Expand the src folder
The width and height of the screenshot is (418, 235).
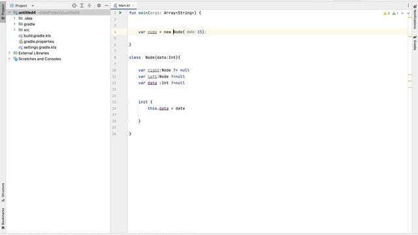pyautogui.click(x=14, y=30)
